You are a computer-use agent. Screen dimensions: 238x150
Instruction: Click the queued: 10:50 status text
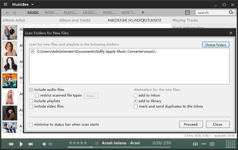225,135
